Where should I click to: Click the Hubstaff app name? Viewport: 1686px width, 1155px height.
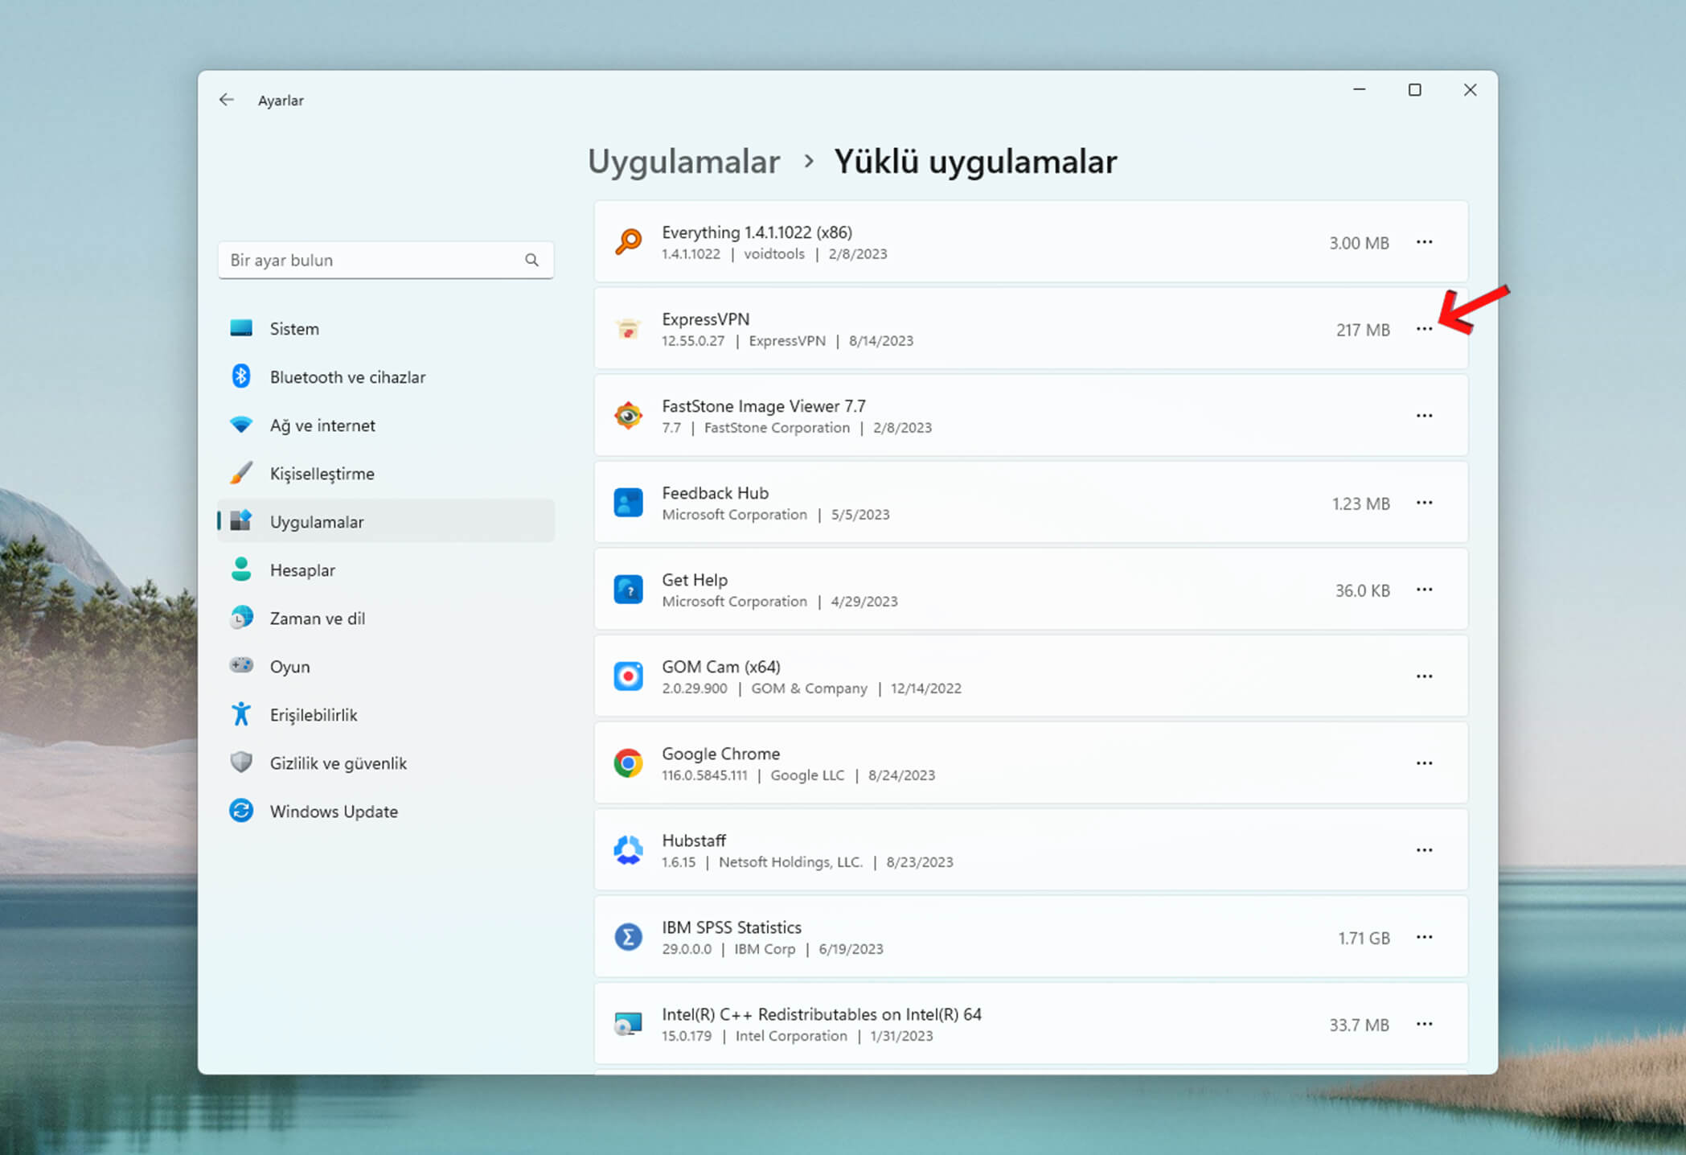click(694, 841)
